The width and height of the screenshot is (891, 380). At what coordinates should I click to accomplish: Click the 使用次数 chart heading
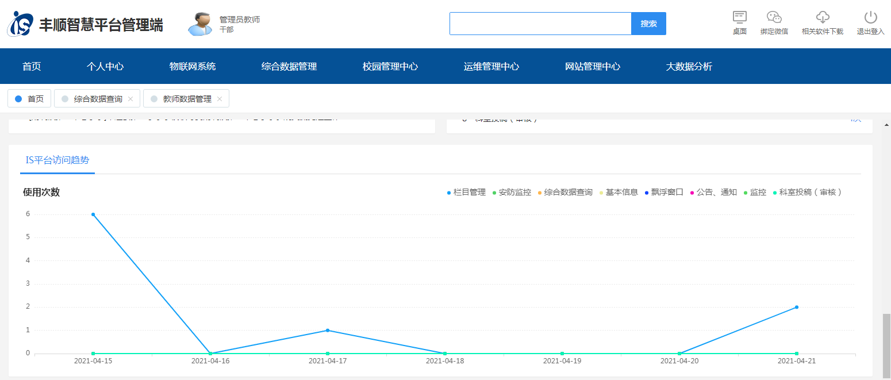(x=41, y=192)
